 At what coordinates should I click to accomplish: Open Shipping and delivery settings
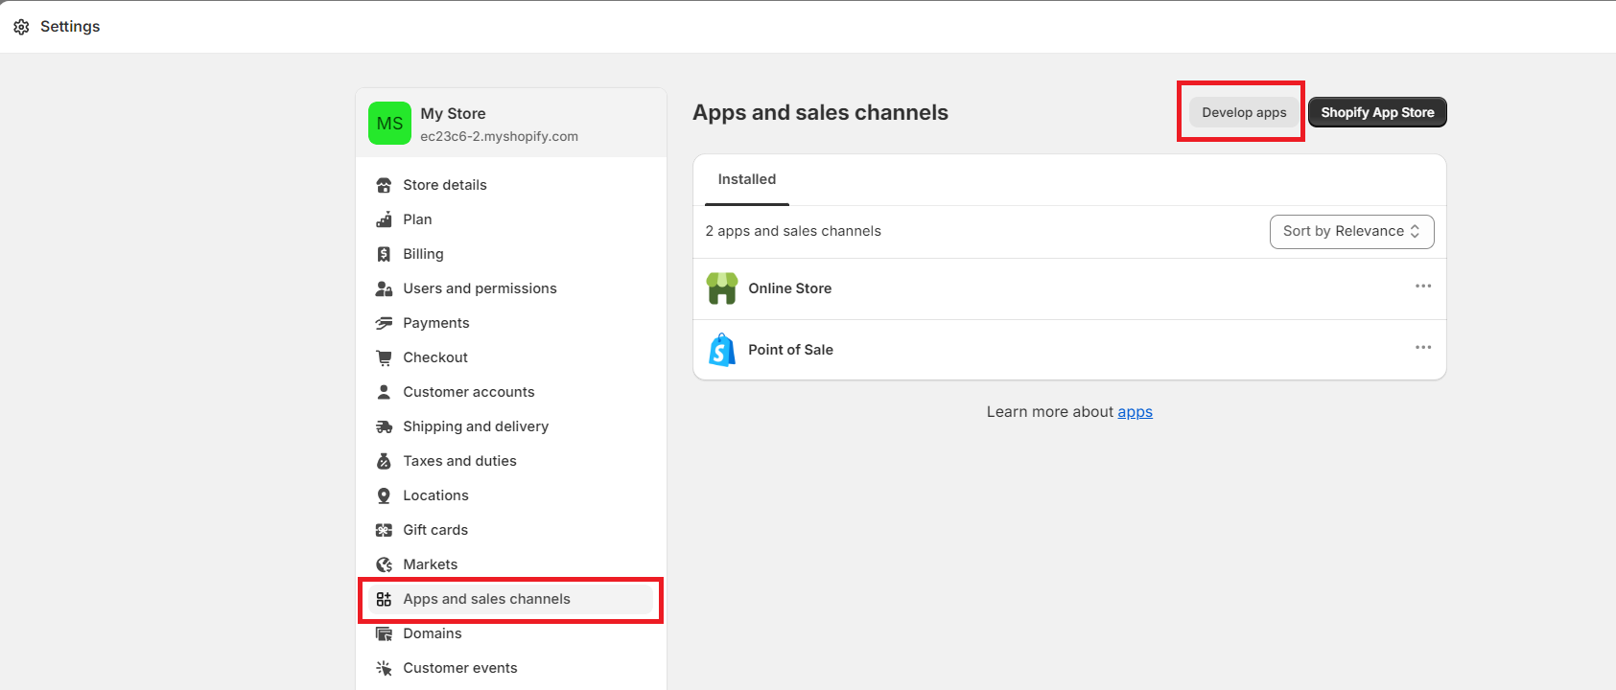(x=510, y=426)
